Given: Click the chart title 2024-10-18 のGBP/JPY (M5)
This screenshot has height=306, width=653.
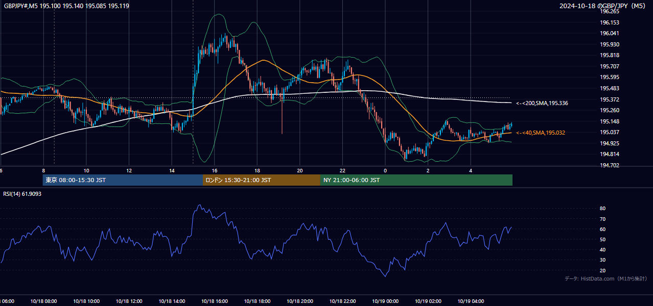Looking at the screenshot, I should point(603,6).
